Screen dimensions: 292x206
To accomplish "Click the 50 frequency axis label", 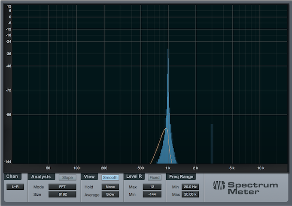I will [48, 168].
